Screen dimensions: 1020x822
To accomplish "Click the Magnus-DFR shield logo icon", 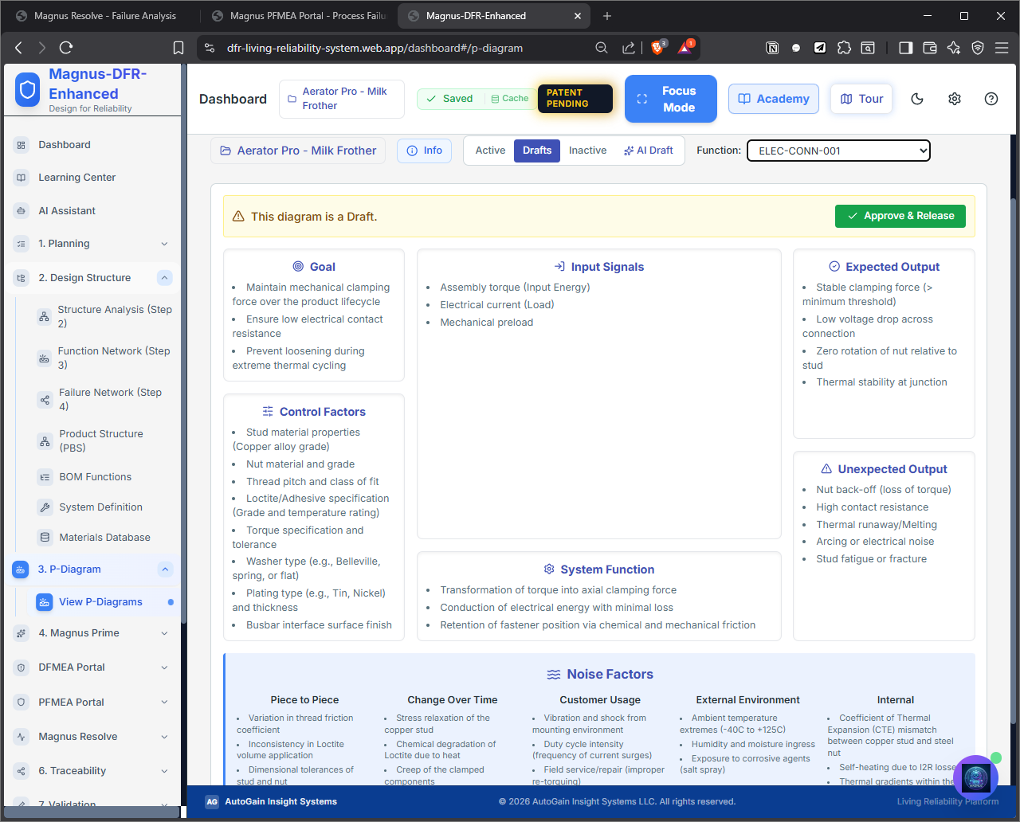I will coord(28,91).
